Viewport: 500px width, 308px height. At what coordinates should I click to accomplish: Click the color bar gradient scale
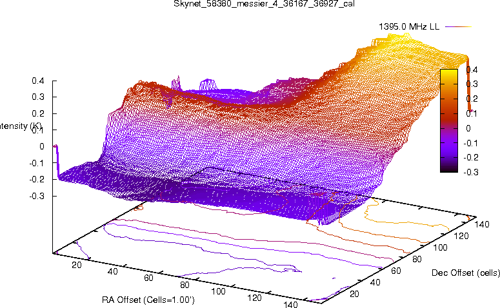(449, 120)
